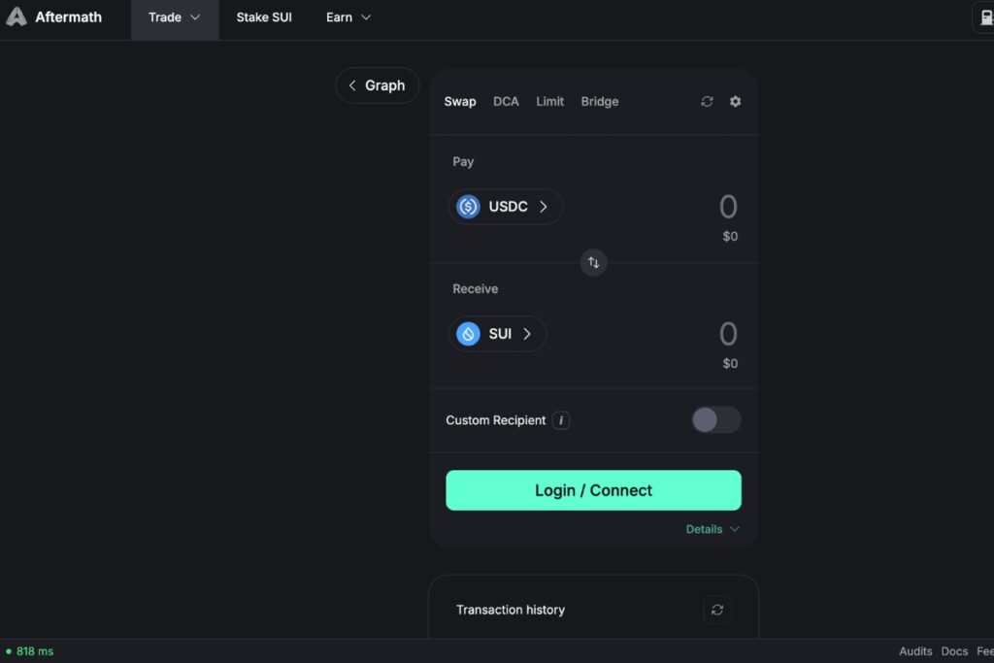
Task: Click the Aftermath brand name
Action: pos(69,17)
